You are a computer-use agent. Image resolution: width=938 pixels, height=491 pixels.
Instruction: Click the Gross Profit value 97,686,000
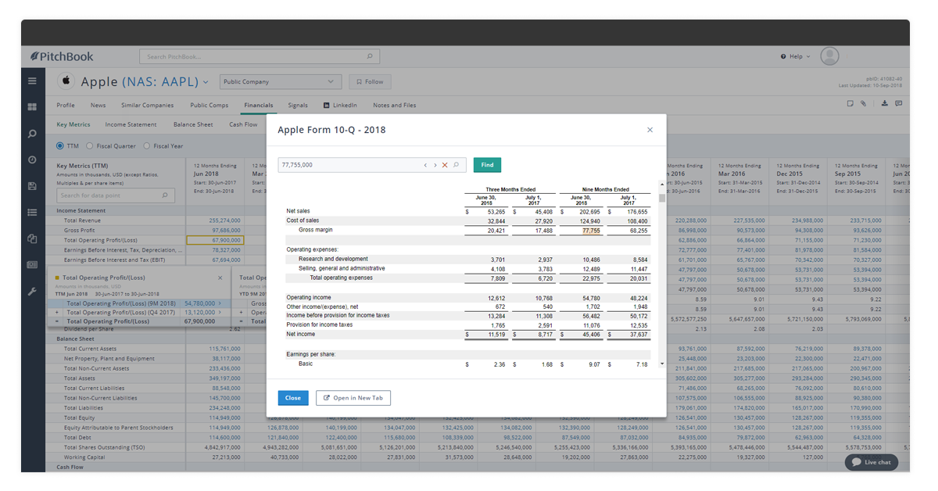(227, 231)
